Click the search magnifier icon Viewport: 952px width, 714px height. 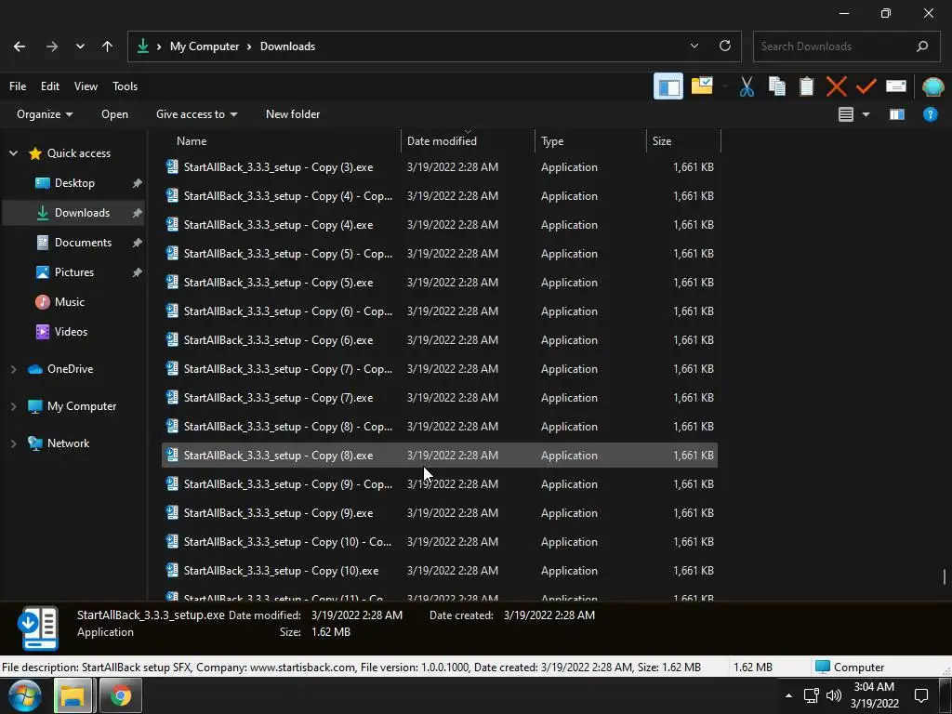coord(922,46)
